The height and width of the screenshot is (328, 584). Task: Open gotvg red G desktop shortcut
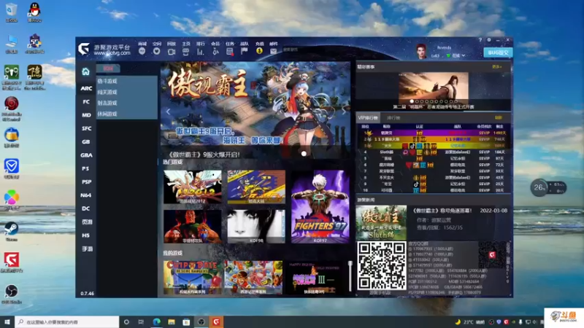click(12, 262)
